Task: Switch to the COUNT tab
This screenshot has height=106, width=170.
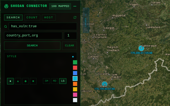Action: click(x=32, y=18)
